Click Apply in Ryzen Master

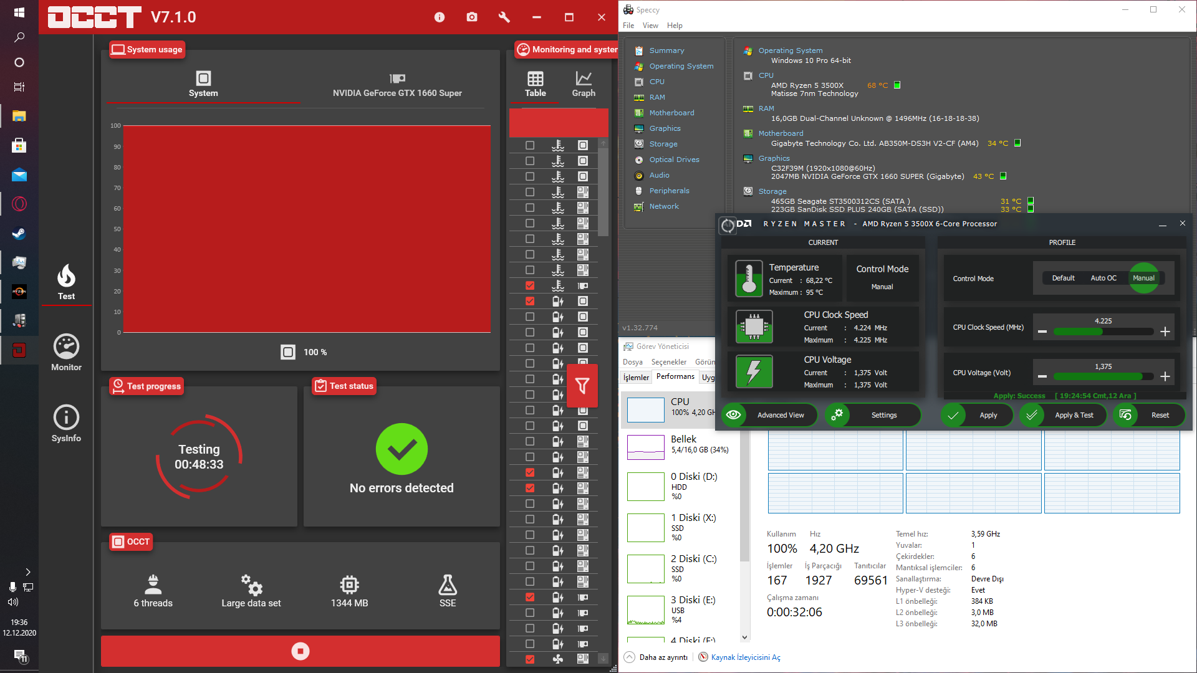point(977,415)
